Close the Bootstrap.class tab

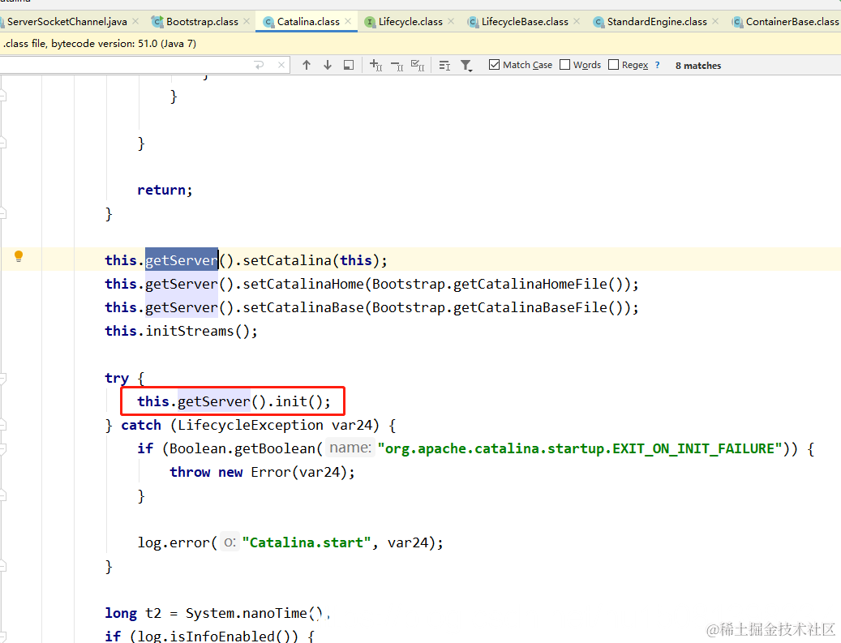coord(247,21)
